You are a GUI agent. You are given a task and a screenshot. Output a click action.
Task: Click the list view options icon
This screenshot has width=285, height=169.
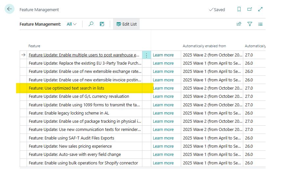pos(260,24)
